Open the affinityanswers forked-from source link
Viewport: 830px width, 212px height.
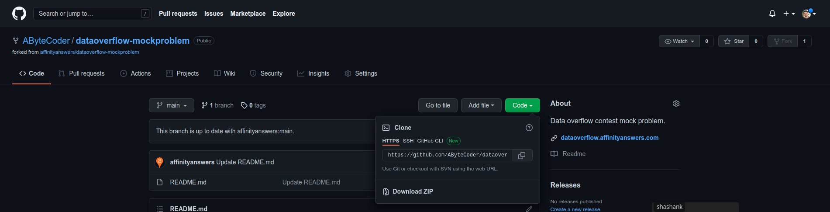(90, 52)
